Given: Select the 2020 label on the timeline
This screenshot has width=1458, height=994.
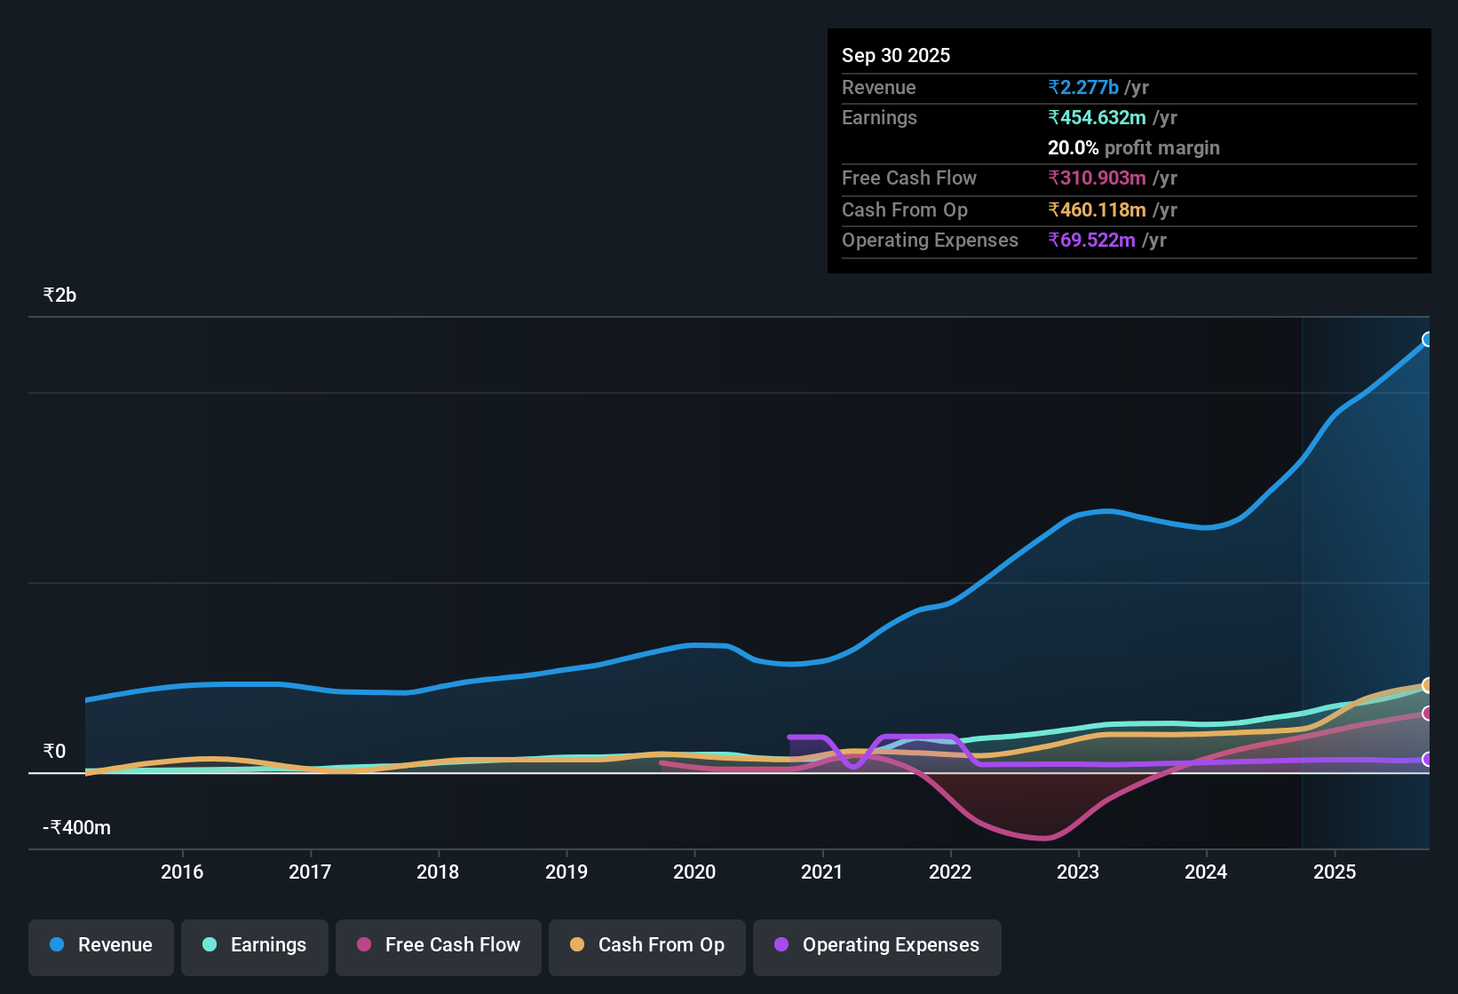Looking at the screenshot, I should pyautogui.click(x=695, y=872).
